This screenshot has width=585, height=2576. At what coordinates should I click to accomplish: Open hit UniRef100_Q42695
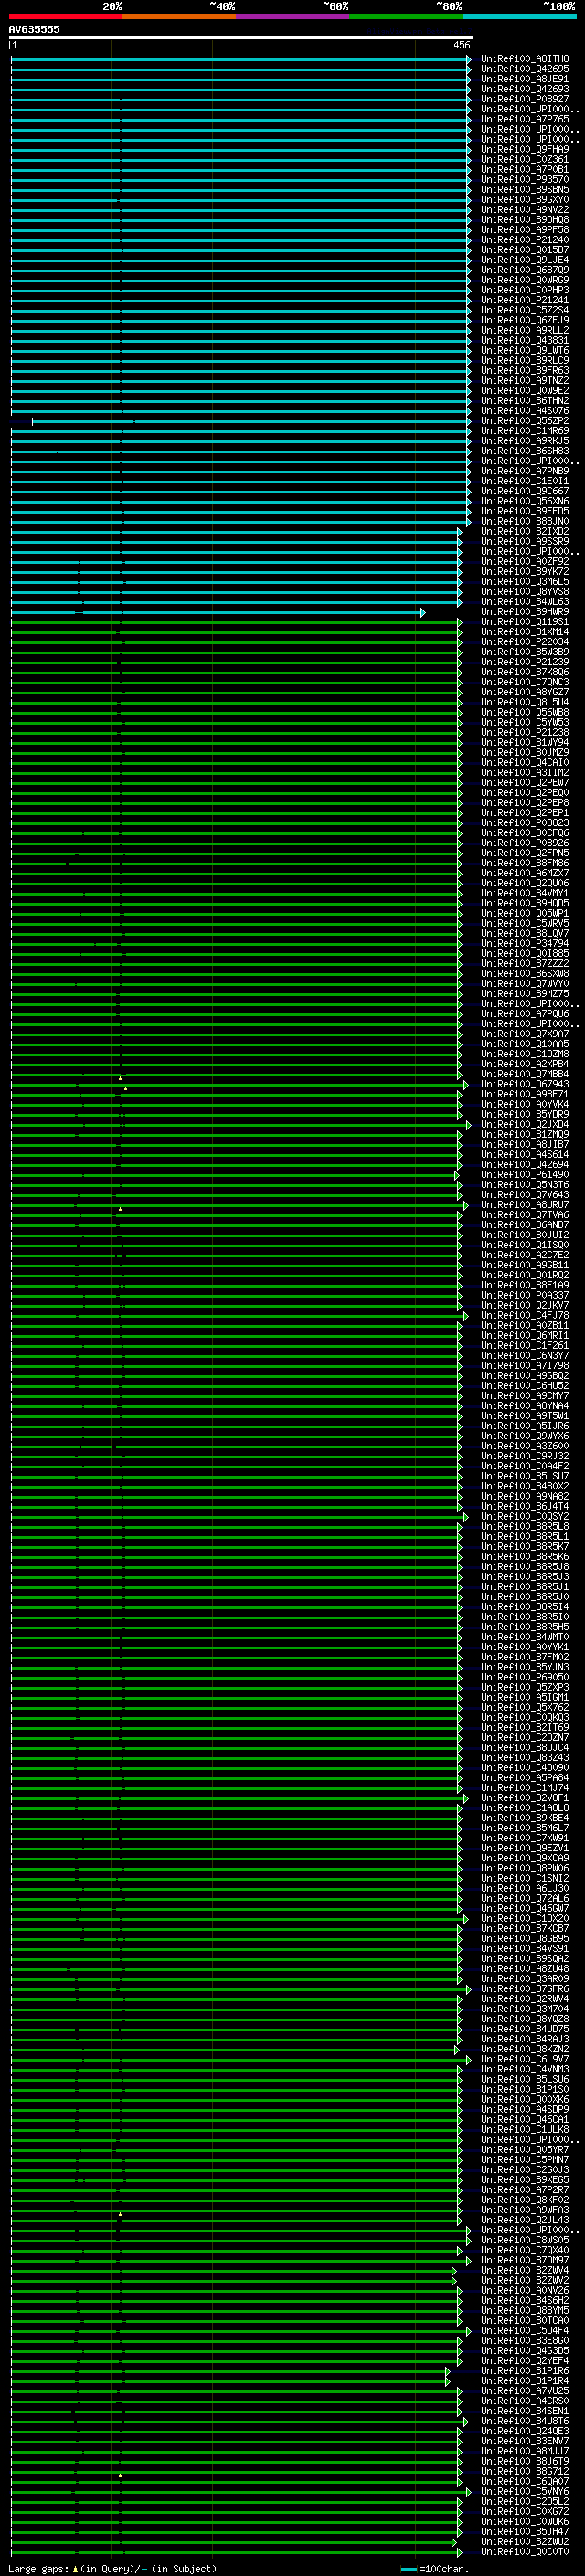(524, 69)
